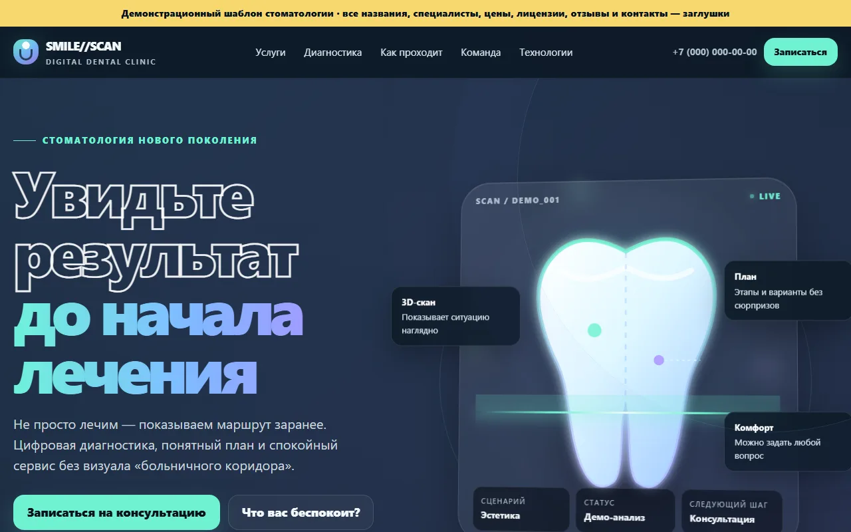
Task: Click the purple marker dot on the tooth
Action: [659, 360]
